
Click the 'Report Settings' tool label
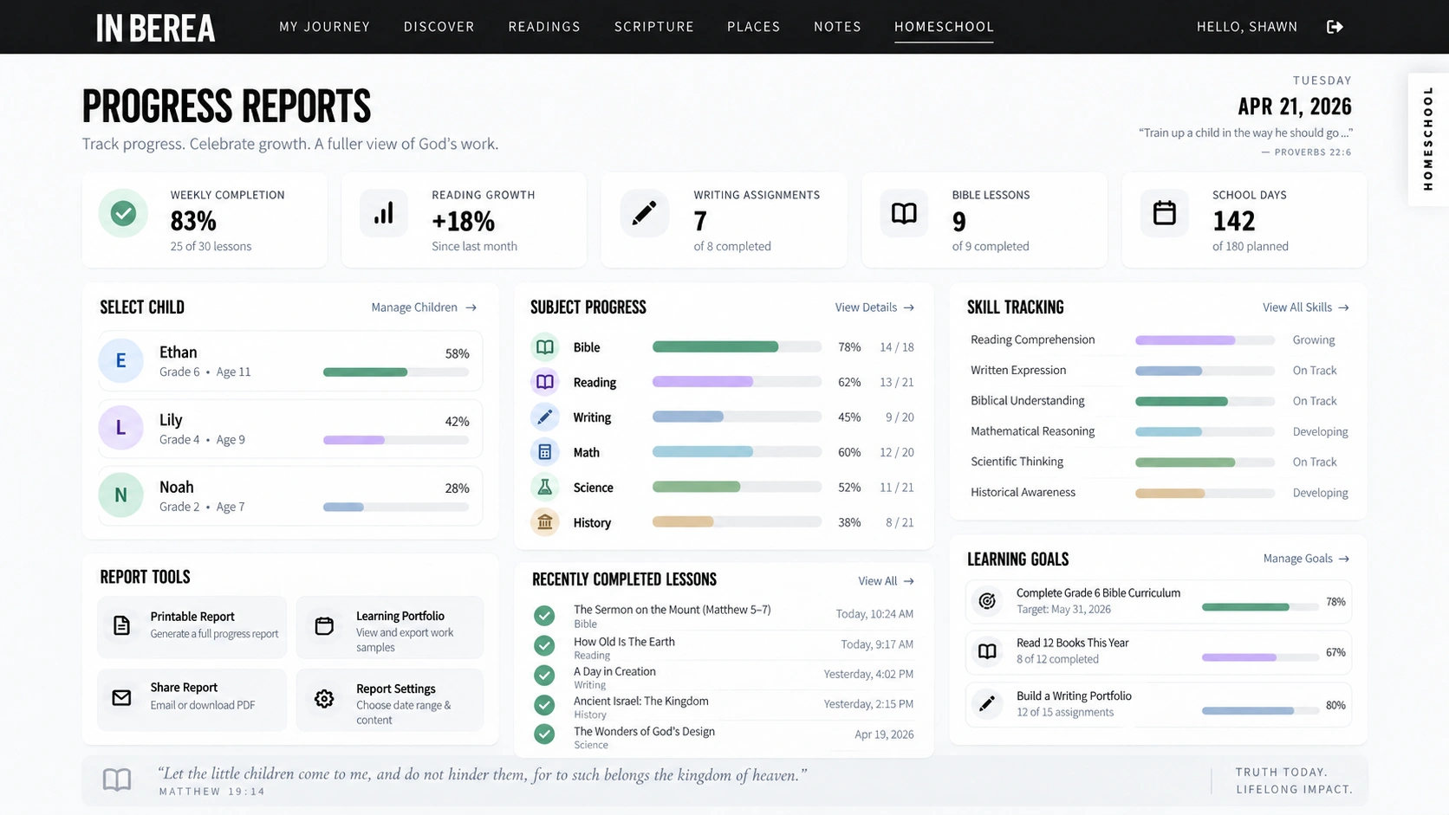point(396,689)
